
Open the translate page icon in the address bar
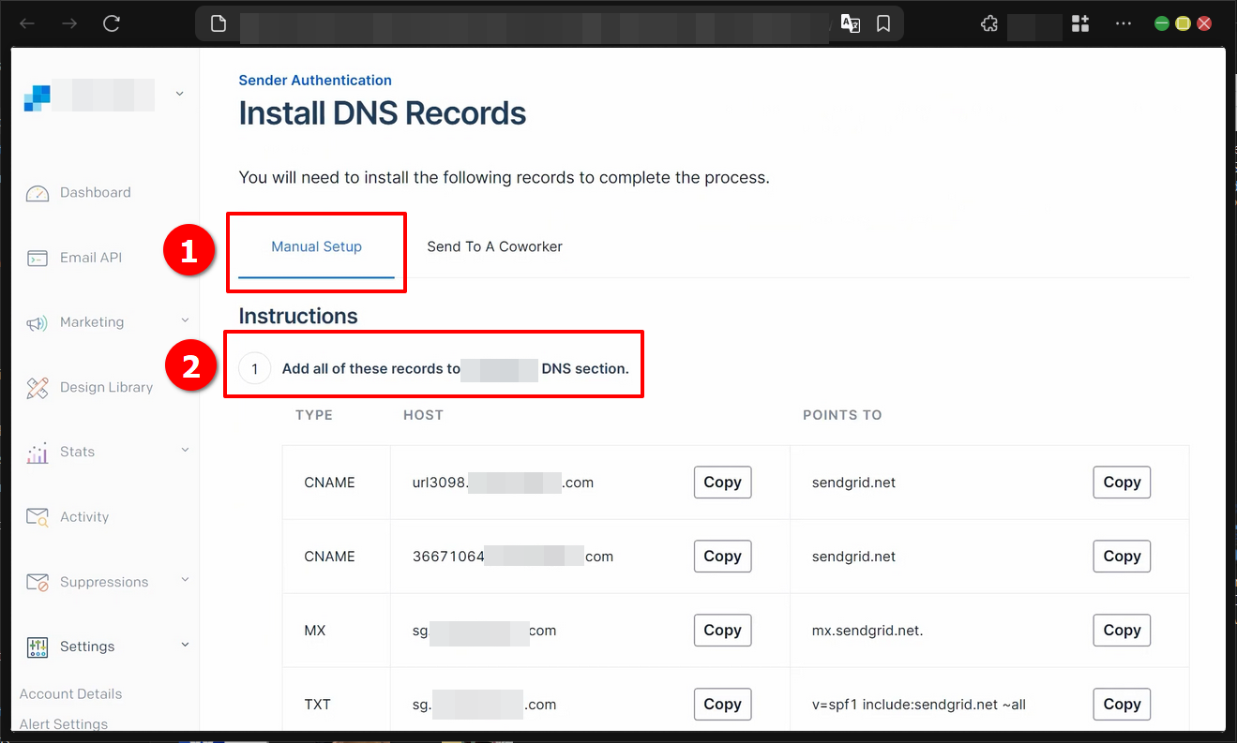point(851,23)
